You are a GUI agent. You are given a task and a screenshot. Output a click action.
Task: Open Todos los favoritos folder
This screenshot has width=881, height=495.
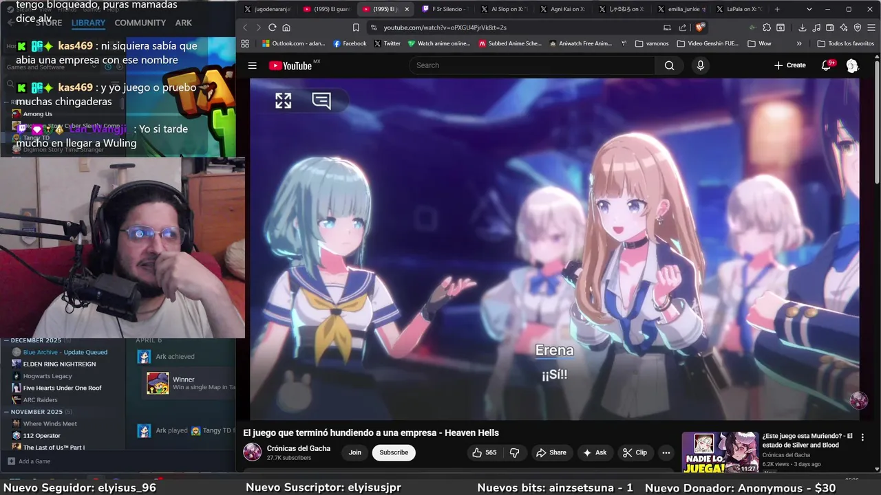tap(846, 43)
